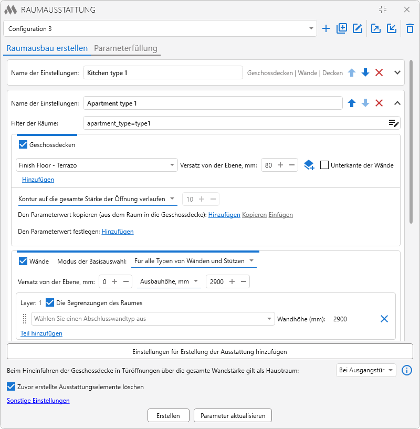The height and width of the screenshot is (429, 420).
Task: Switch to the Parameterfüllung tab
Action: point(125,48)
